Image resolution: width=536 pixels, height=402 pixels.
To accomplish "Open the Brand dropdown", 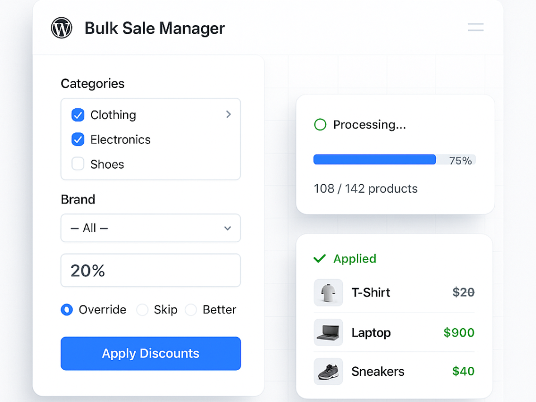I will [x=151, y=228].
